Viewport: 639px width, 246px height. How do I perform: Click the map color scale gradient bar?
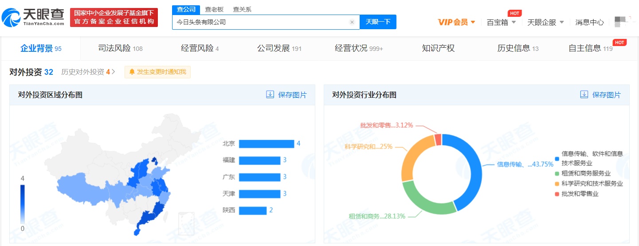pyautogui.click(x=23, y=204)
